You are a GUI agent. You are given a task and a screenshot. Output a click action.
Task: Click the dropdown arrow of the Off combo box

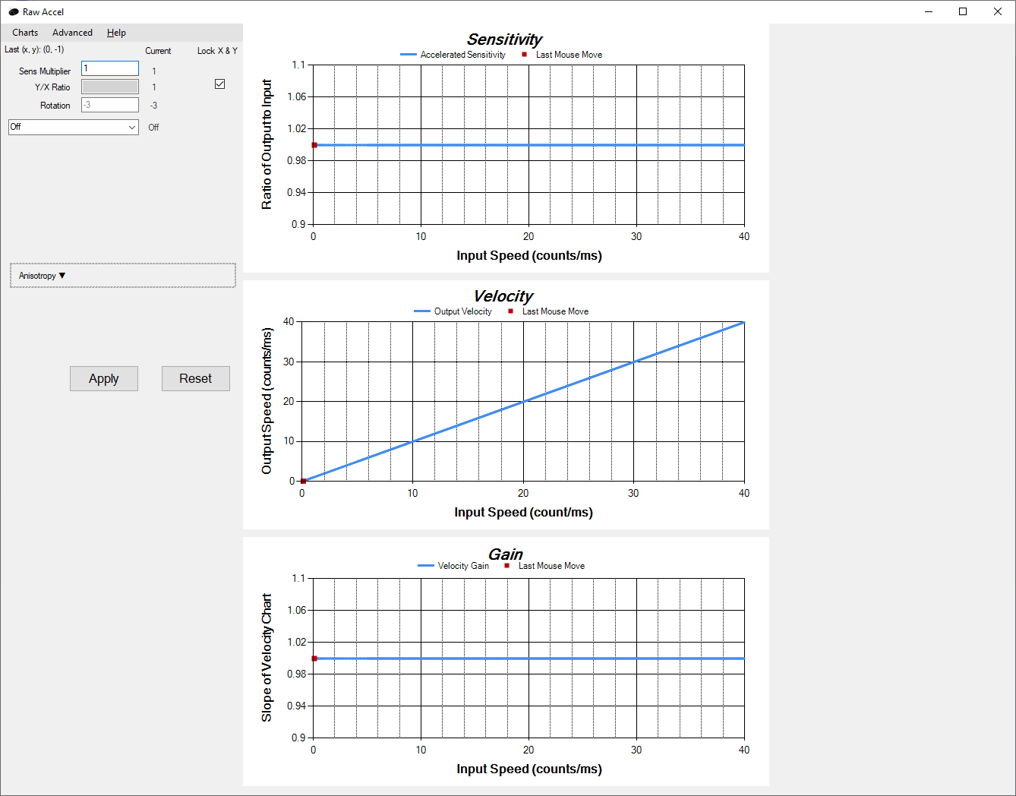(x=132, y=127)
